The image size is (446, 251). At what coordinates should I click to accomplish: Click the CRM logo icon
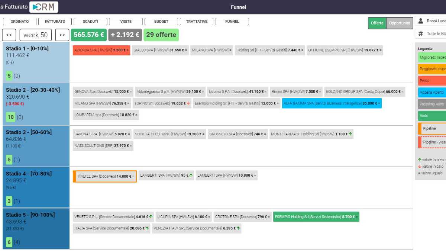click(44, 7)
